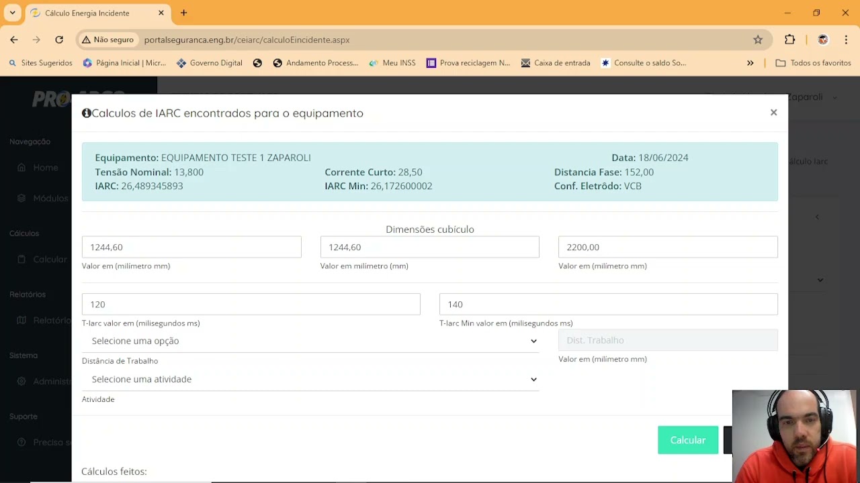Open the tab search dropdown arrow

click(12, 13)
